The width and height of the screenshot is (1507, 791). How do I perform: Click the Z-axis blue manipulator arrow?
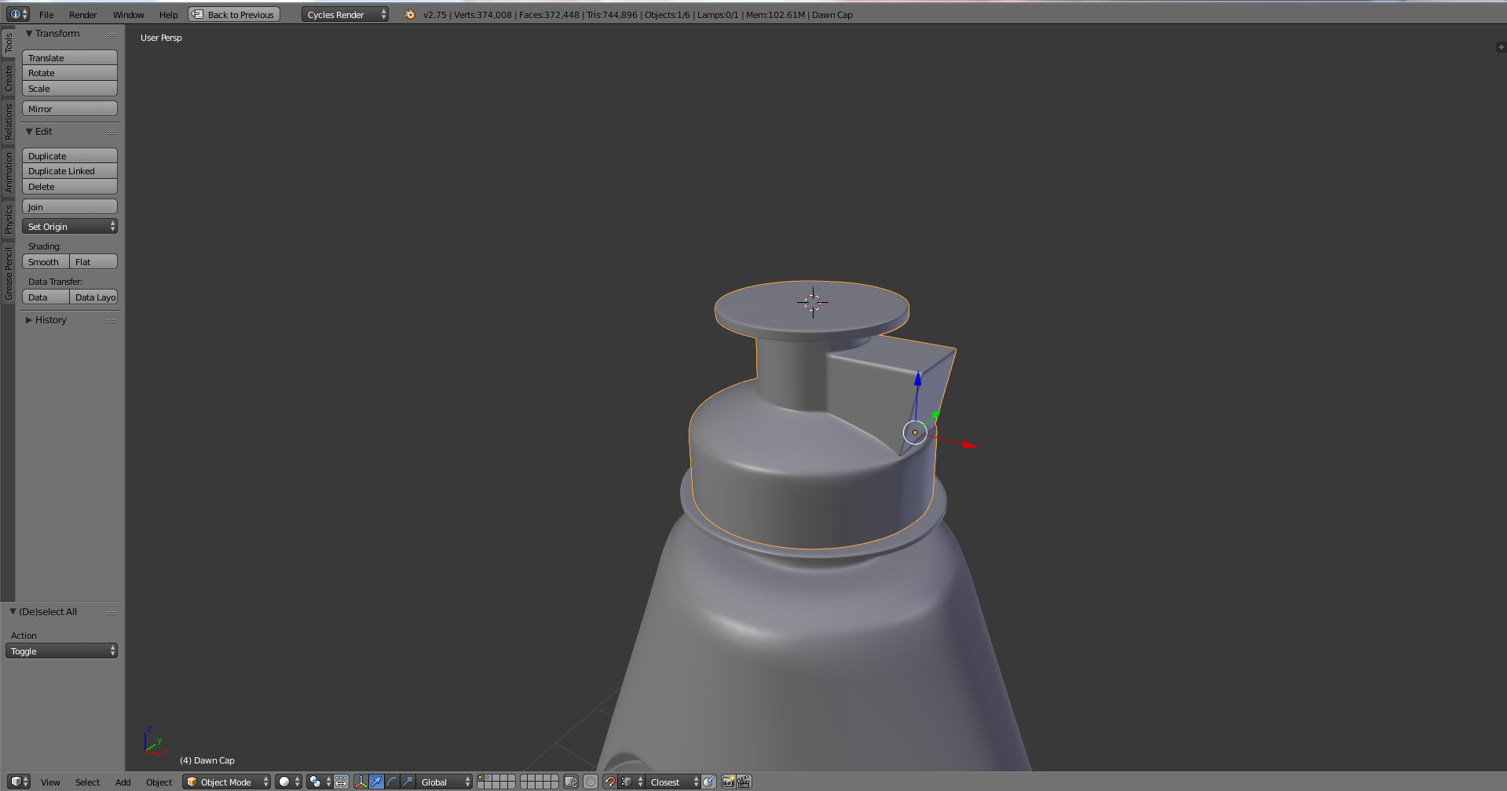click(917, 379)
